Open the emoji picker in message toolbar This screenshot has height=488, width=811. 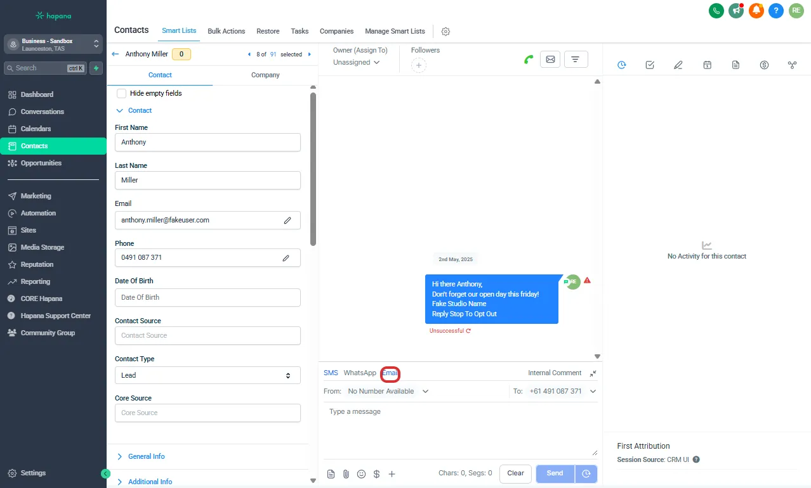pyautogui.click(x=362, y=474)
